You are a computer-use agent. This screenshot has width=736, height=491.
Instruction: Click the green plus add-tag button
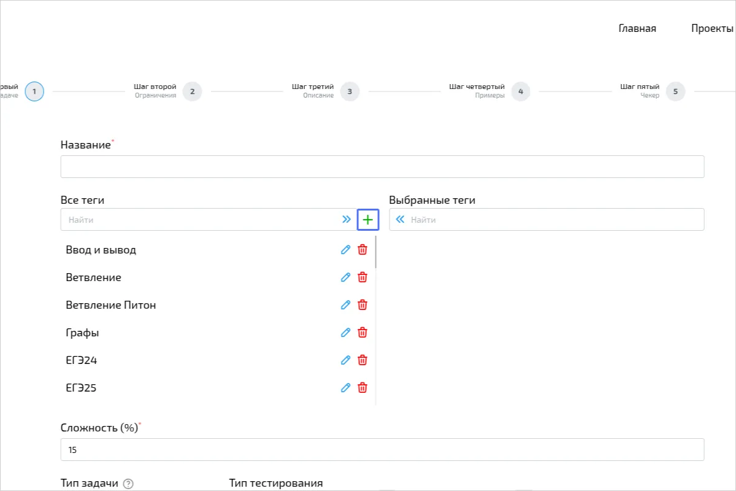tap(368, 220)
